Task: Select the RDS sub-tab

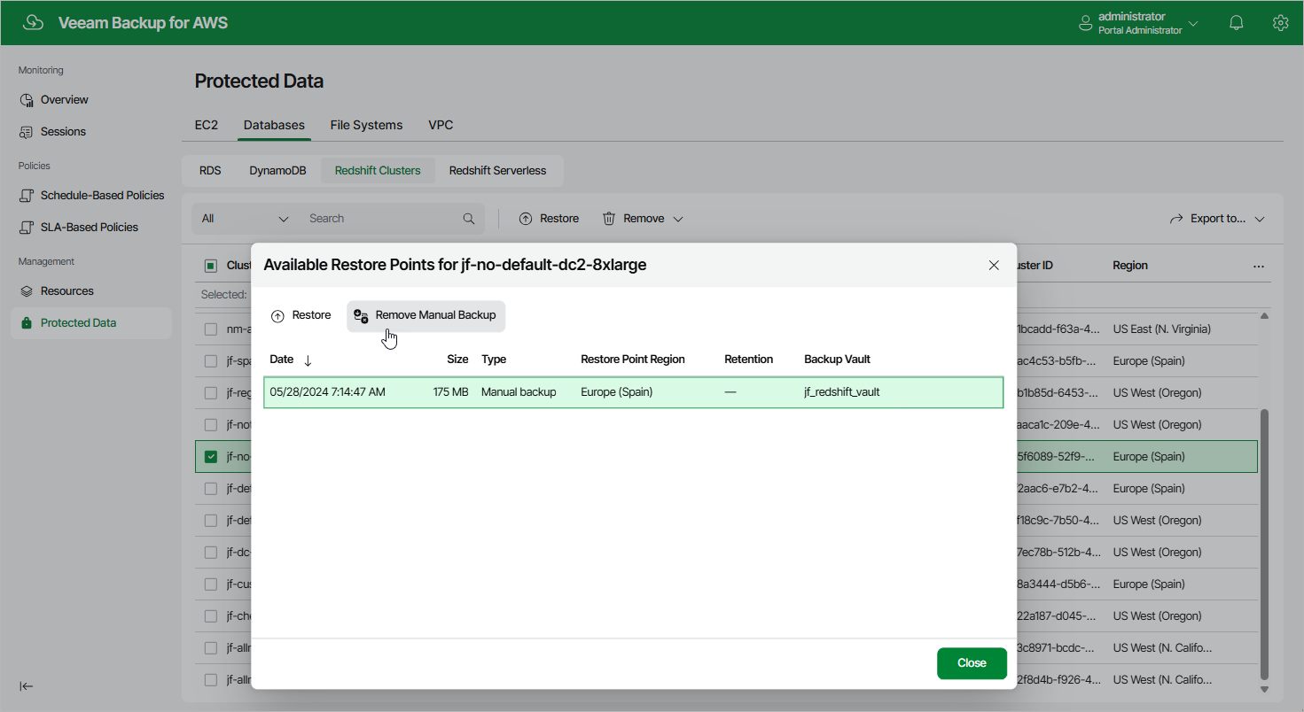Action: [210, 171]
